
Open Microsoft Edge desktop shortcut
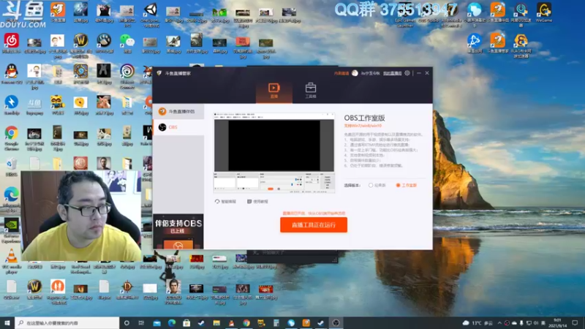[x=12, y=200]
